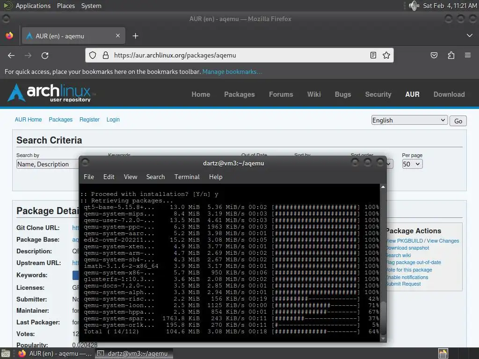Click the AUR Home link

tap(29, 120)
